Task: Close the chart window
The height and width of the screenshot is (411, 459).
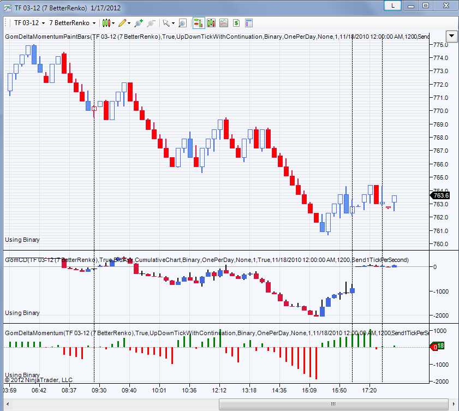Action: pos(446,5)
